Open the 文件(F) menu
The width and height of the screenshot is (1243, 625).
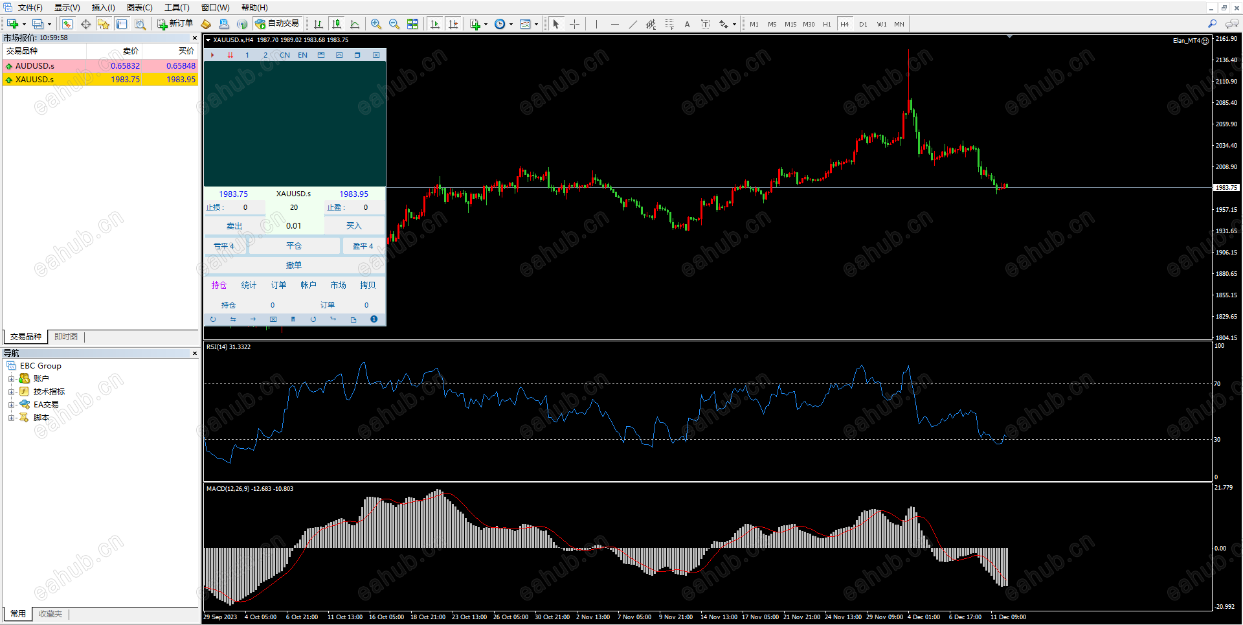(x=30, y=8)
